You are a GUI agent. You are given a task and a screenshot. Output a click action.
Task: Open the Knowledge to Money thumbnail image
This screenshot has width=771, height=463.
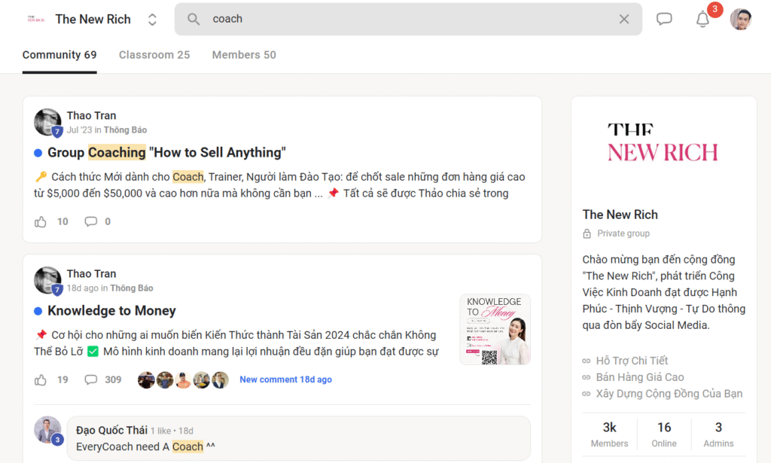pos(495,329)
